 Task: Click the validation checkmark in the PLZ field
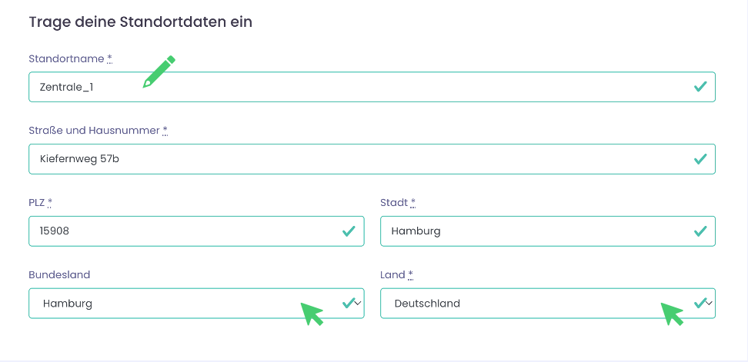tap(349, 231)
